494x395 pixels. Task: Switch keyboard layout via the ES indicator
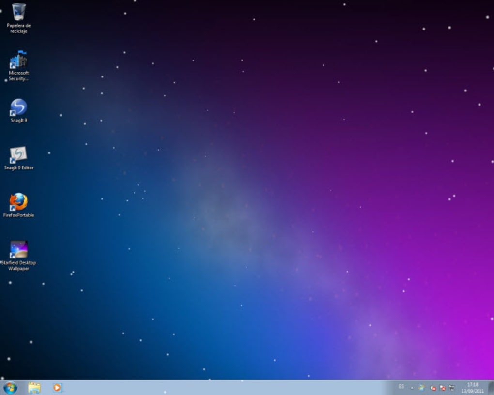(x=401, y=387)
